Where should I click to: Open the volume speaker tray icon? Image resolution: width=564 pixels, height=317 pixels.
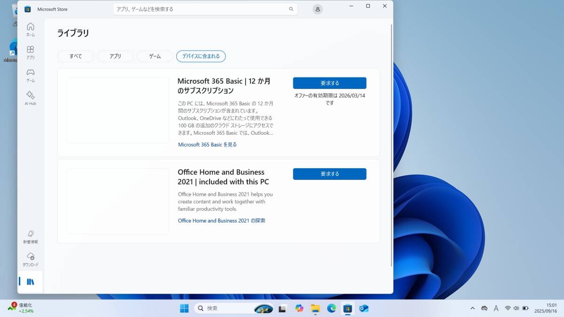pyautogui.click(x=516, y=308)
